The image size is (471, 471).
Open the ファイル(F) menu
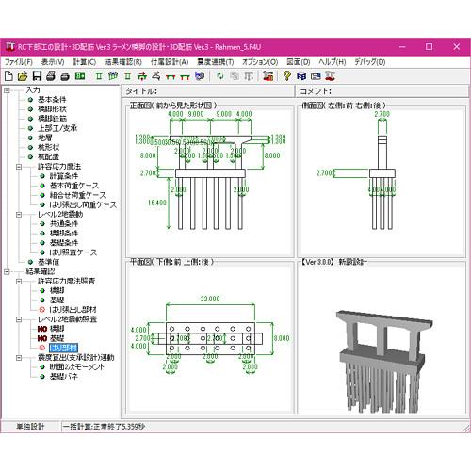point(19,62)
